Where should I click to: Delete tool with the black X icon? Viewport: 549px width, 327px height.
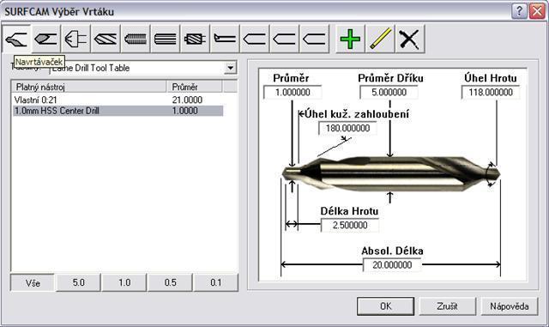410,39
